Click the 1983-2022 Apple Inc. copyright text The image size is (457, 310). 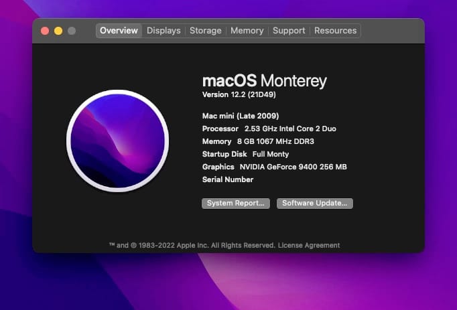192,245
